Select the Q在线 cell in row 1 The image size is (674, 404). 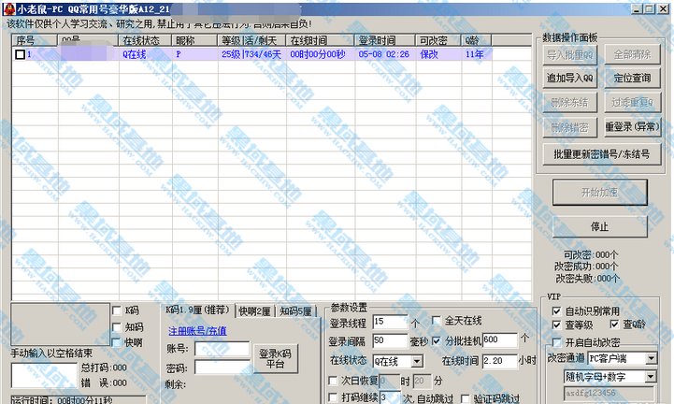[145, 54]
